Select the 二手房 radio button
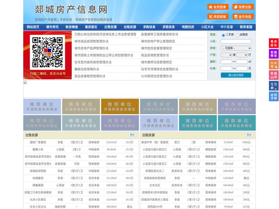Image resolution: width=279 pixels, height=209 pixels. (x=223, y=35)
